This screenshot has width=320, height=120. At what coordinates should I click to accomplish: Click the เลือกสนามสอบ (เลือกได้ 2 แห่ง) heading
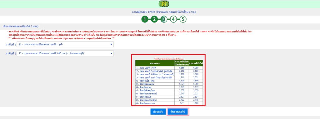pos(21,26)
